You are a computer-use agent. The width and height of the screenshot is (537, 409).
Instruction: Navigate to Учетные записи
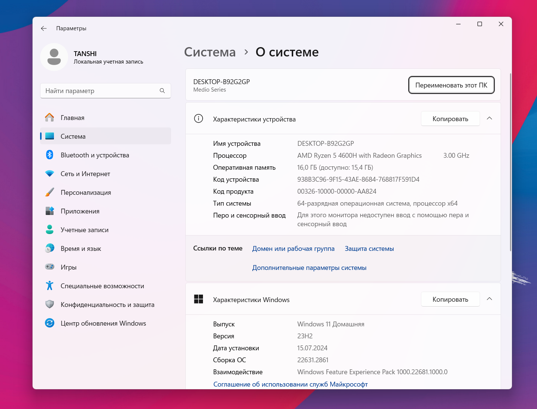[x=106, y=230]
